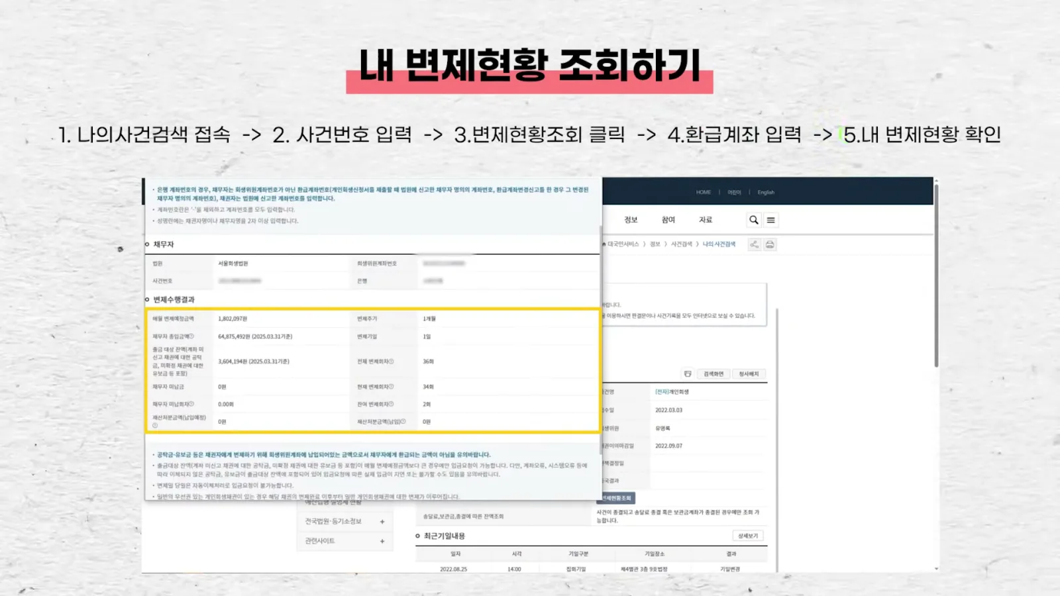The image size is (1060, 596).
Task: Click the 제4별관 3층 9호법정 location cell
Action: click(x=644, y=569)
